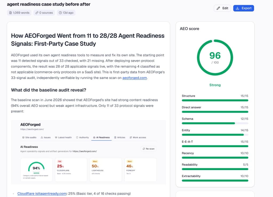The height and width of the screenshot is (197, 273).
Task: Click the 'Warn' badge on Lighthouse card
Action: coord(95,162)
